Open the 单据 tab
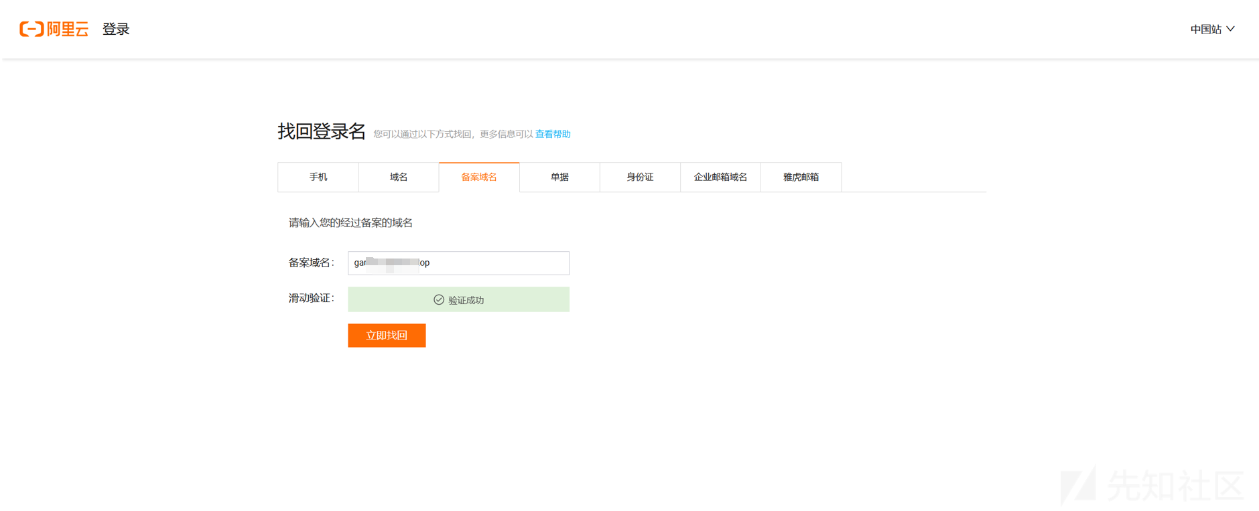This screenshot has height=511, width=1259. tap(559, 177)
